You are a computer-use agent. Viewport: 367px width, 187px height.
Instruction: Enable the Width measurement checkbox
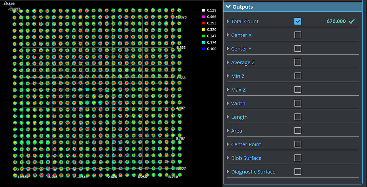coord(298,104)
